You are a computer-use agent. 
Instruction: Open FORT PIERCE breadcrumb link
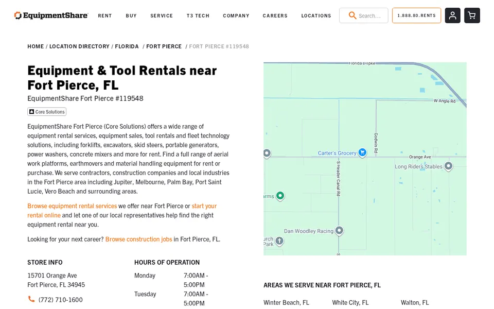(x=164, y=46)
